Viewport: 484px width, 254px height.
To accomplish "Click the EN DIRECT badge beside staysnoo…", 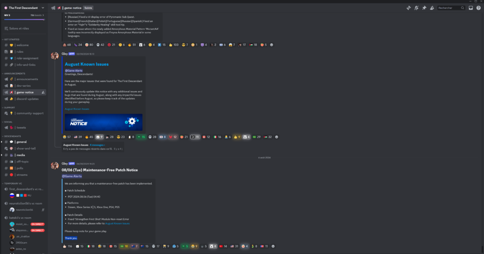I will click(38, 230).
